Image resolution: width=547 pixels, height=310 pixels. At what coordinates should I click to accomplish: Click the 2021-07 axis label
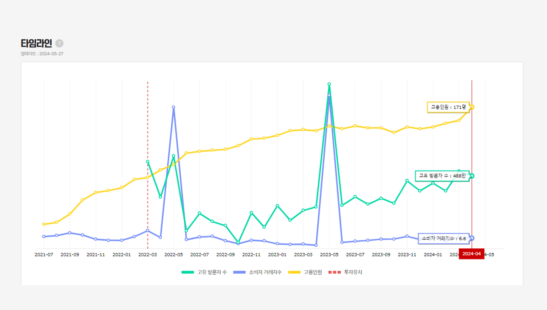click(44, 254)
